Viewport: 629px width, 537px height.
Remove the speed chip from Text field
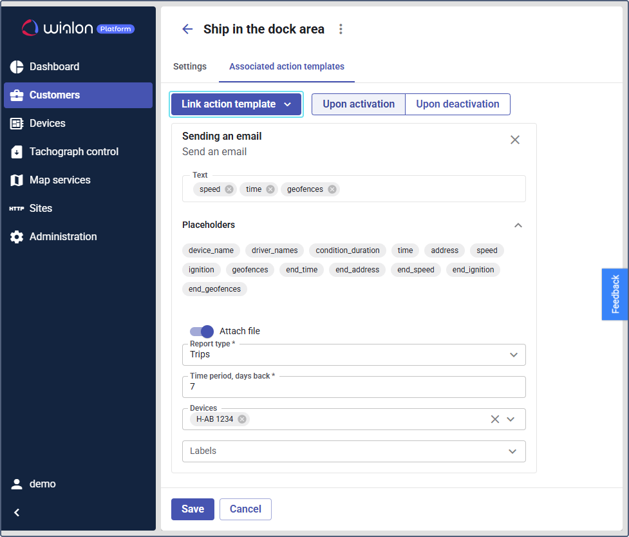229,189
